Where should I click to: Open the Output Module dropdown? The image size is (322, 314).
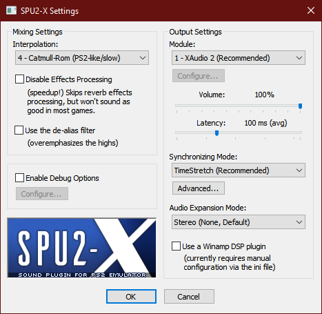(x=239, y=58)
